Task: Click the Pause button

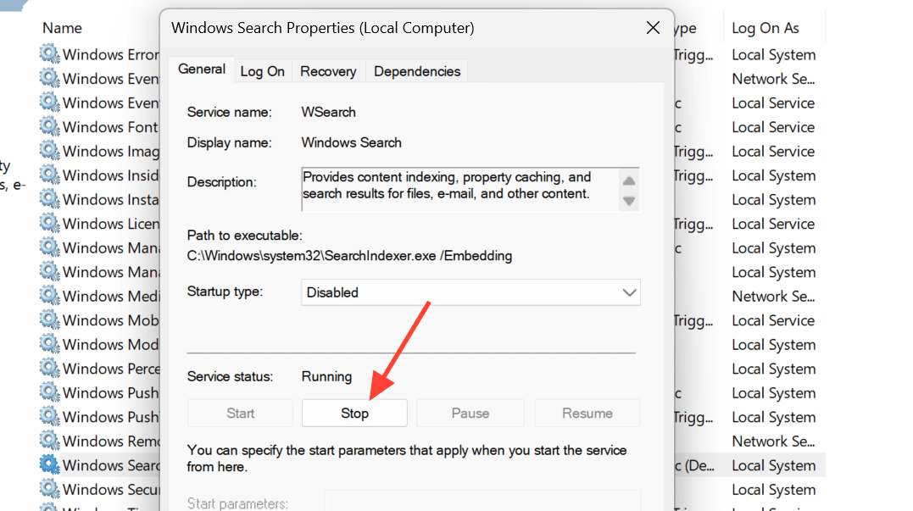Action: (470, 414)
